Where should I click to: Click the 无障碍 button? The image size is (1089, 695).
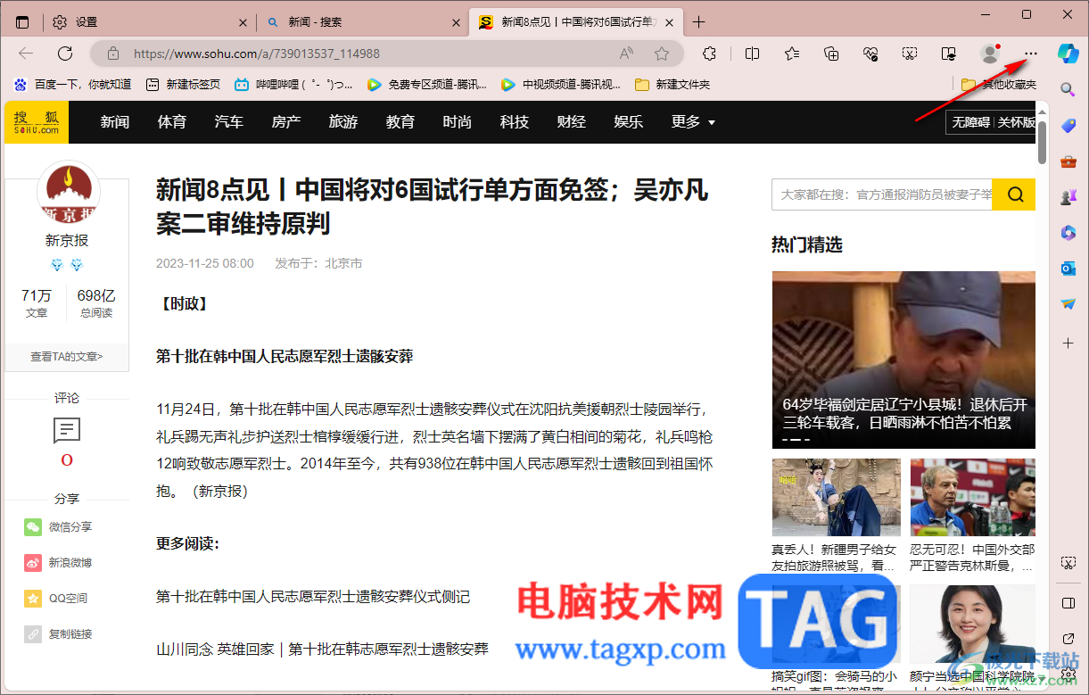971,123
